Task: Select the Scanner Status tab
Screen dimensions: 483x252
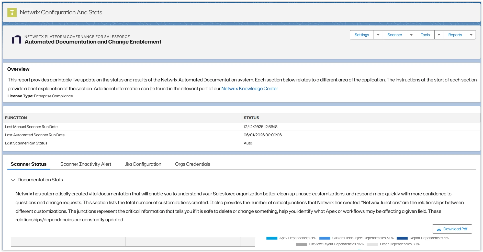Action: [29, 164]
